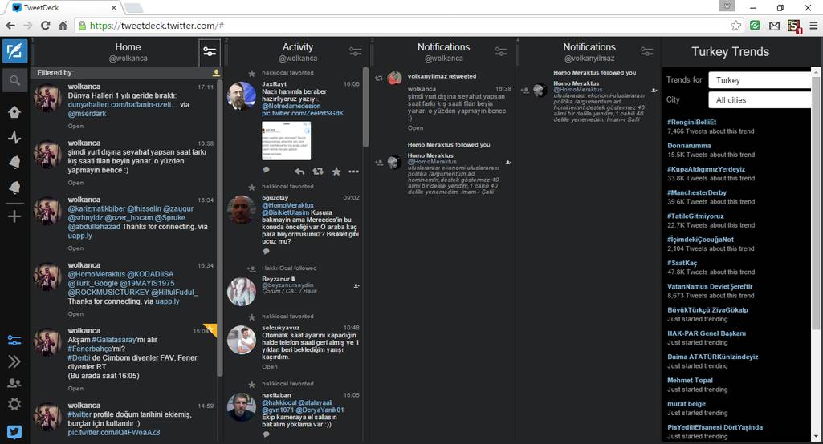Click Open under volkanyilmaz retweeted tweet
This screenshot has height=444, width=823.
coord(416,128)
